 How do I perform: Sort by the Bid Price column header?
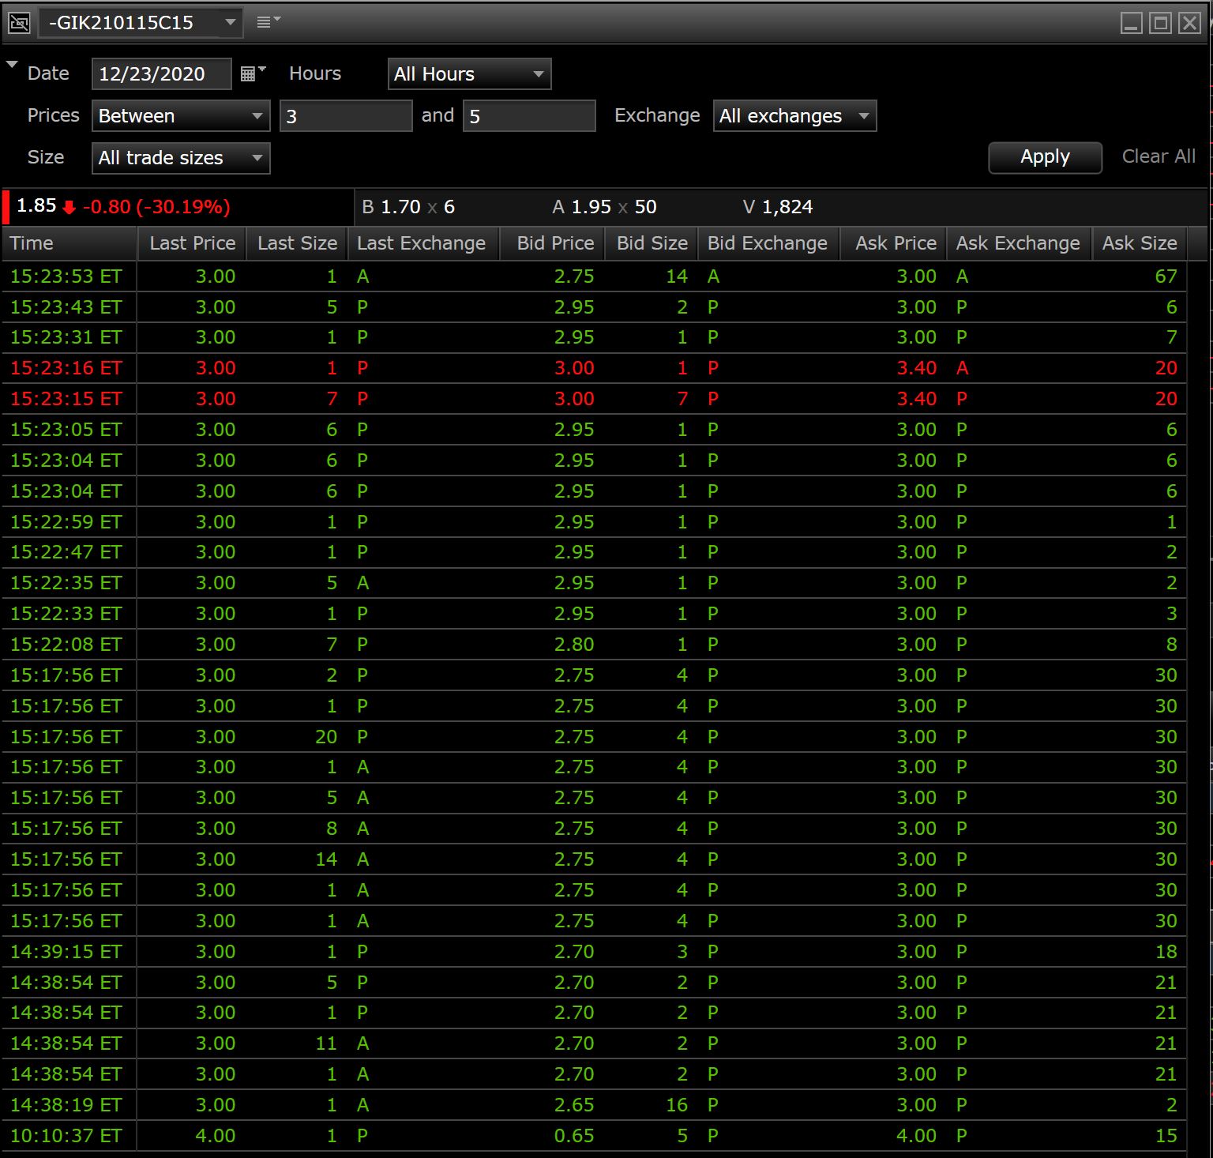point(553,243)
